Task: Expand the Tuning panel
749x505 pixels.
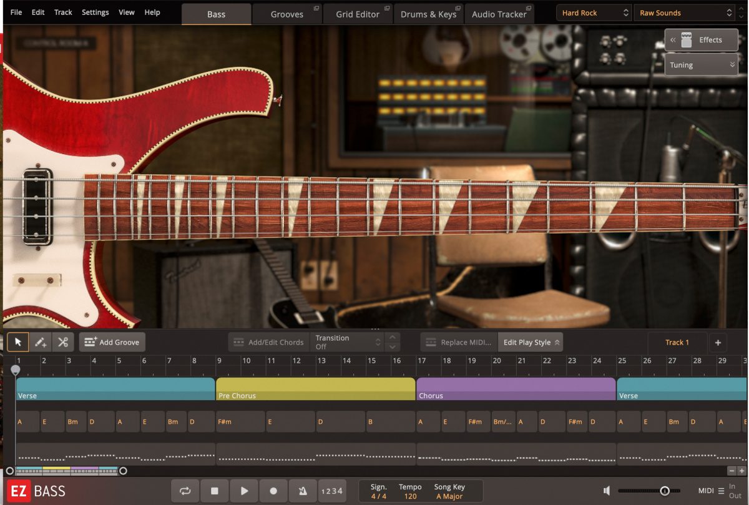Action: click(x=701, y=64)
